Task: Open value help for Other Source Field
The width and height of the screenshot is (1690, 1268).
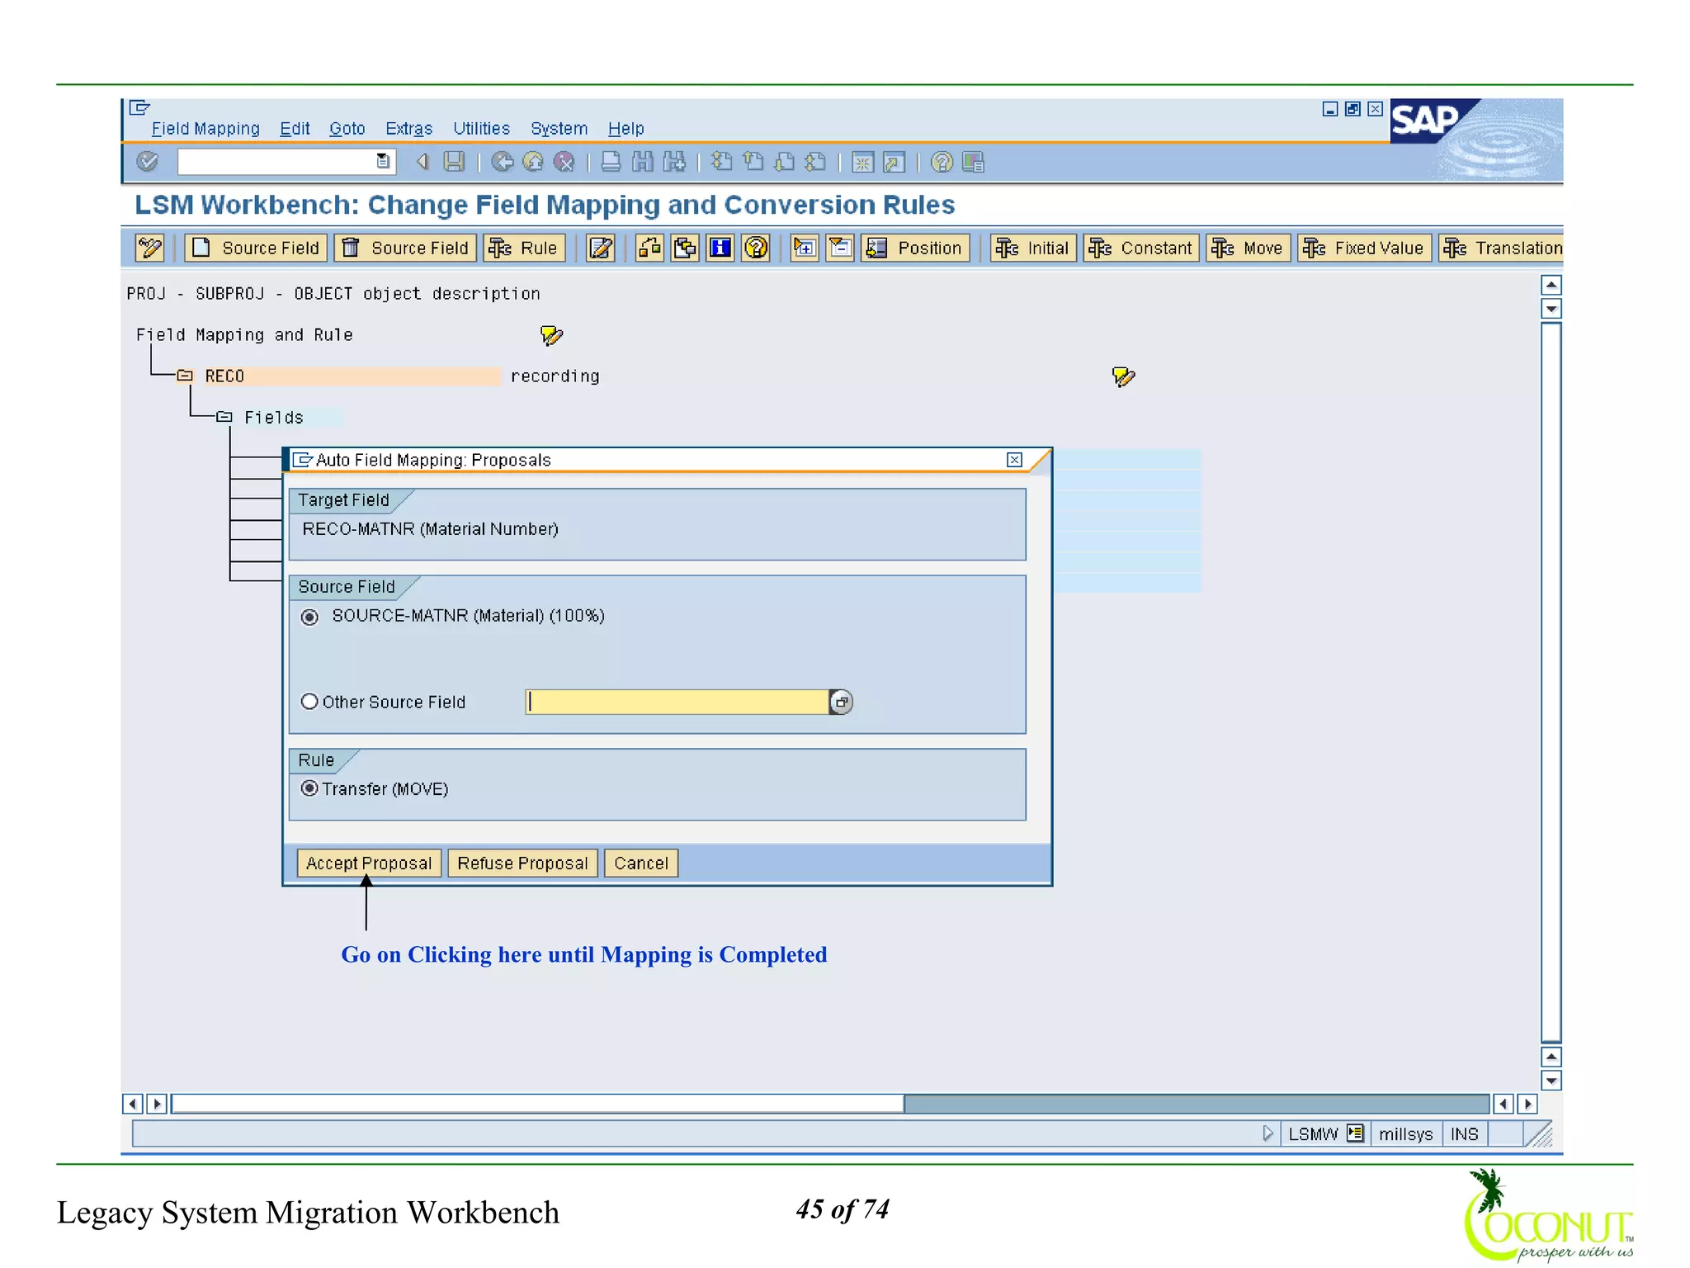Action: 841,702
